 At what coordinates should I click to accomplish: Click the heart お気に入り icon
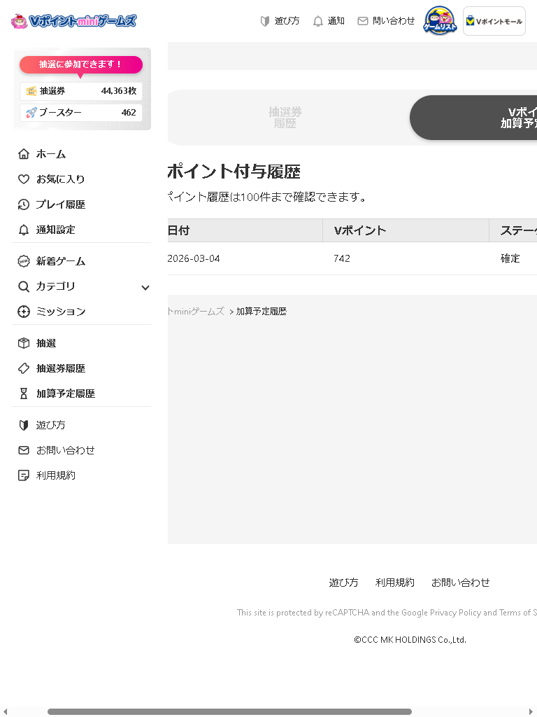click(24, 179)
